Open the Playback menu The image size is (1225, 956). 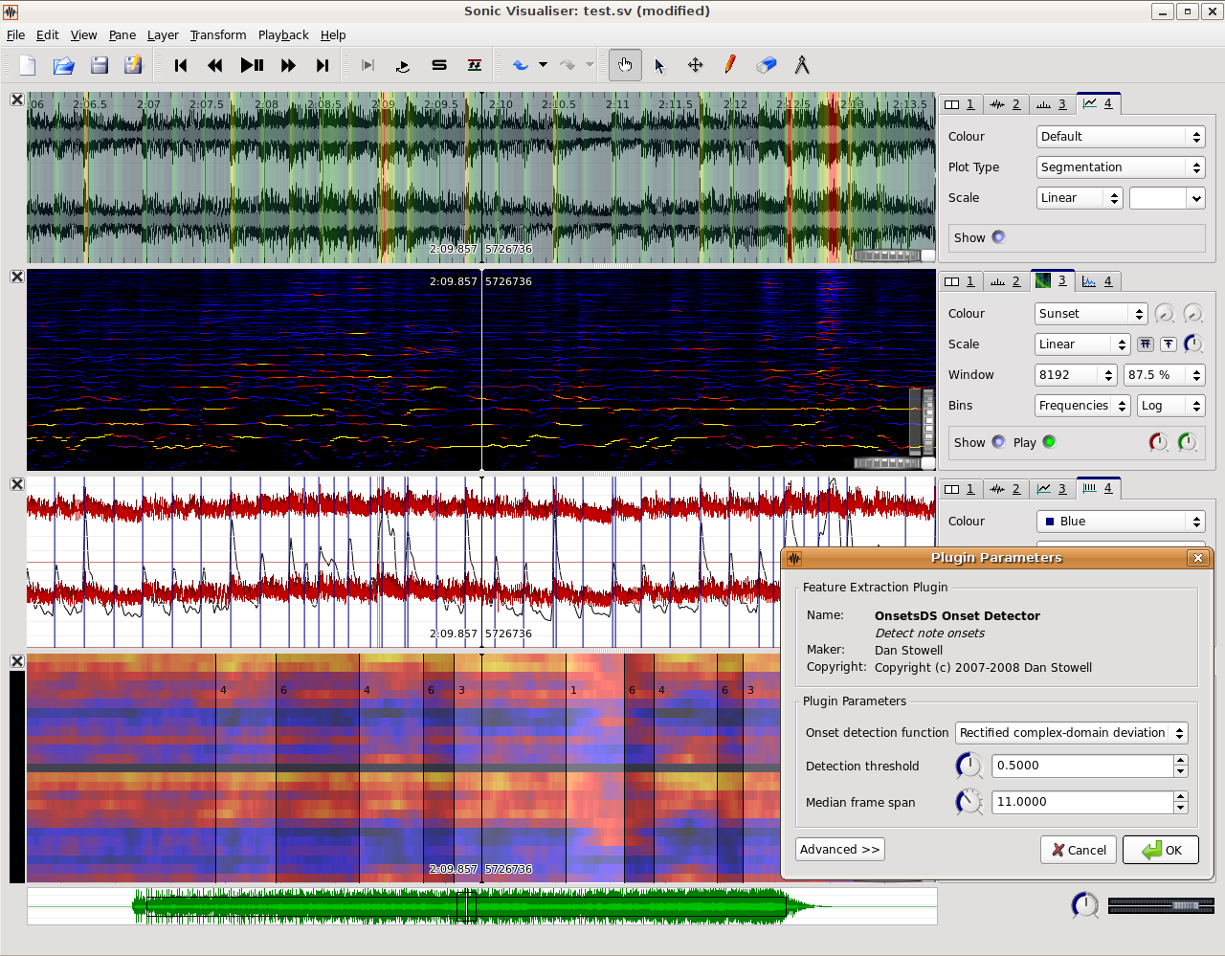pyautogui.click(x=283, y=35)
